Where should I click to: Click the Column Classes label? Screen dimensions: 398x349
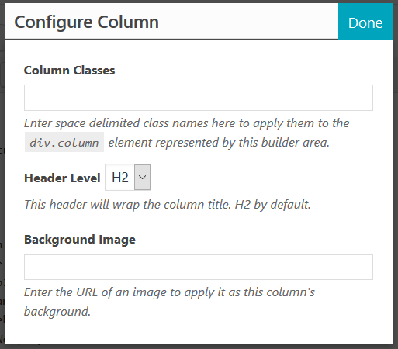click(x=69, y=71)
